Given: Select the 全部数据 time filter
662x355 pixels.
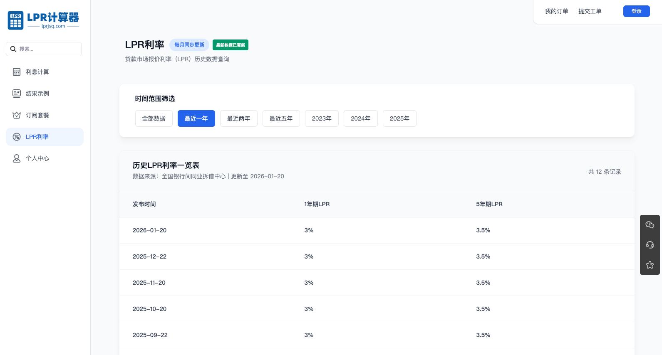Looking at the screenshot, I should coord(154,118).
